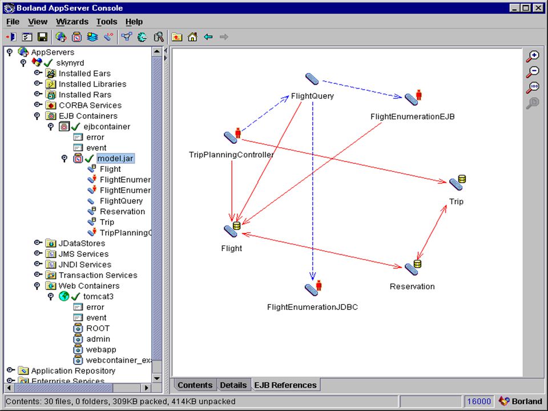Collapse the model.jar node

[65, 159]
